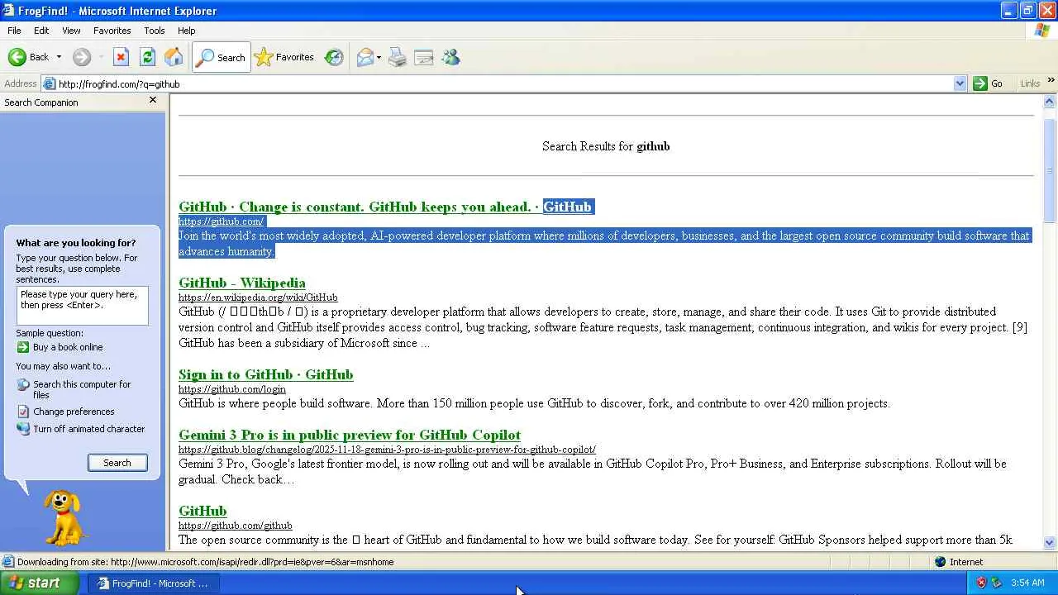Open the 'GitHub · Change is constant' result
The image size is (1058, 595).
click(x=386, y=207)
